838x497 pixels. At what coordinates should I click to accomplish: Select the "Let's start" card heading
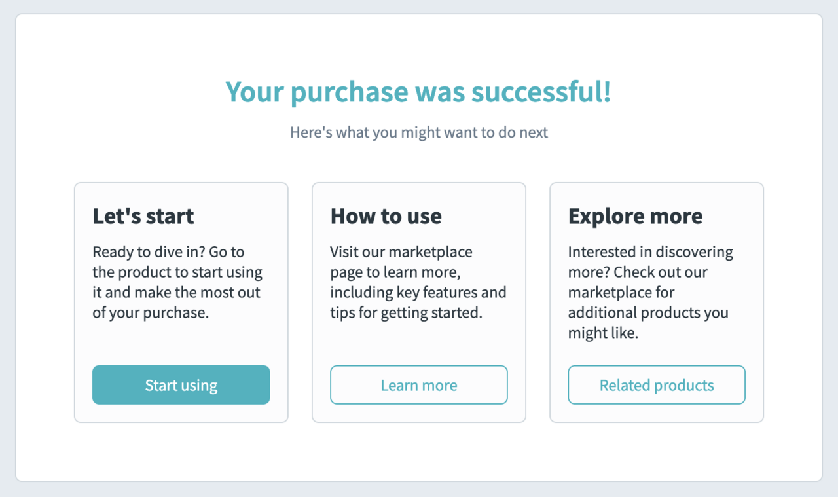(x=143, y=216)
